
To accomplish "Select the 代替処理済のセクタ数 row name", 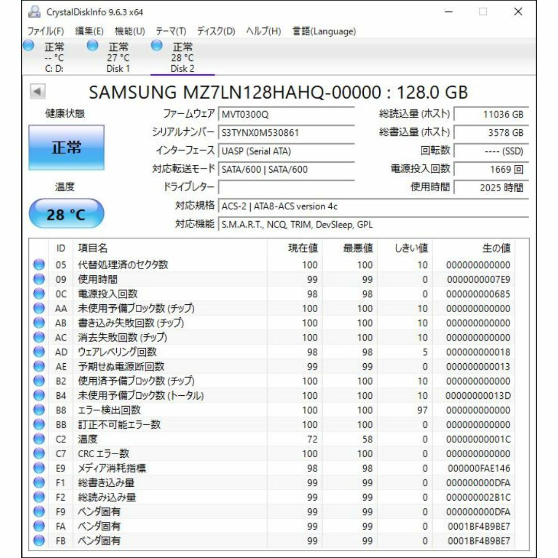I will [123, 265].
